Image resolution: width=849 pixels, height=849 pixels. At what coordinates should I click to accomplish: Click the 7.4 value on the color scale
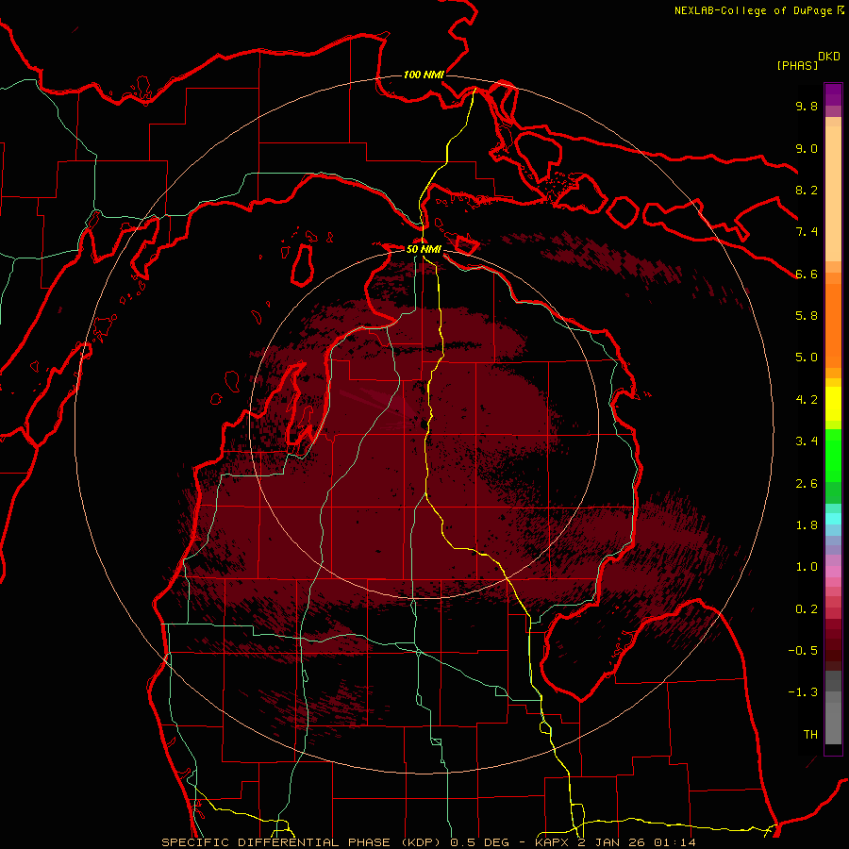807,232
